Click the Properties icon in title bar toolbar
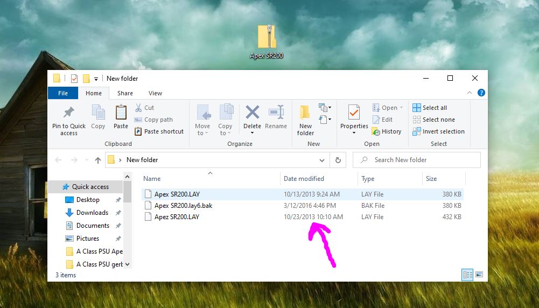 coord(74,79)
